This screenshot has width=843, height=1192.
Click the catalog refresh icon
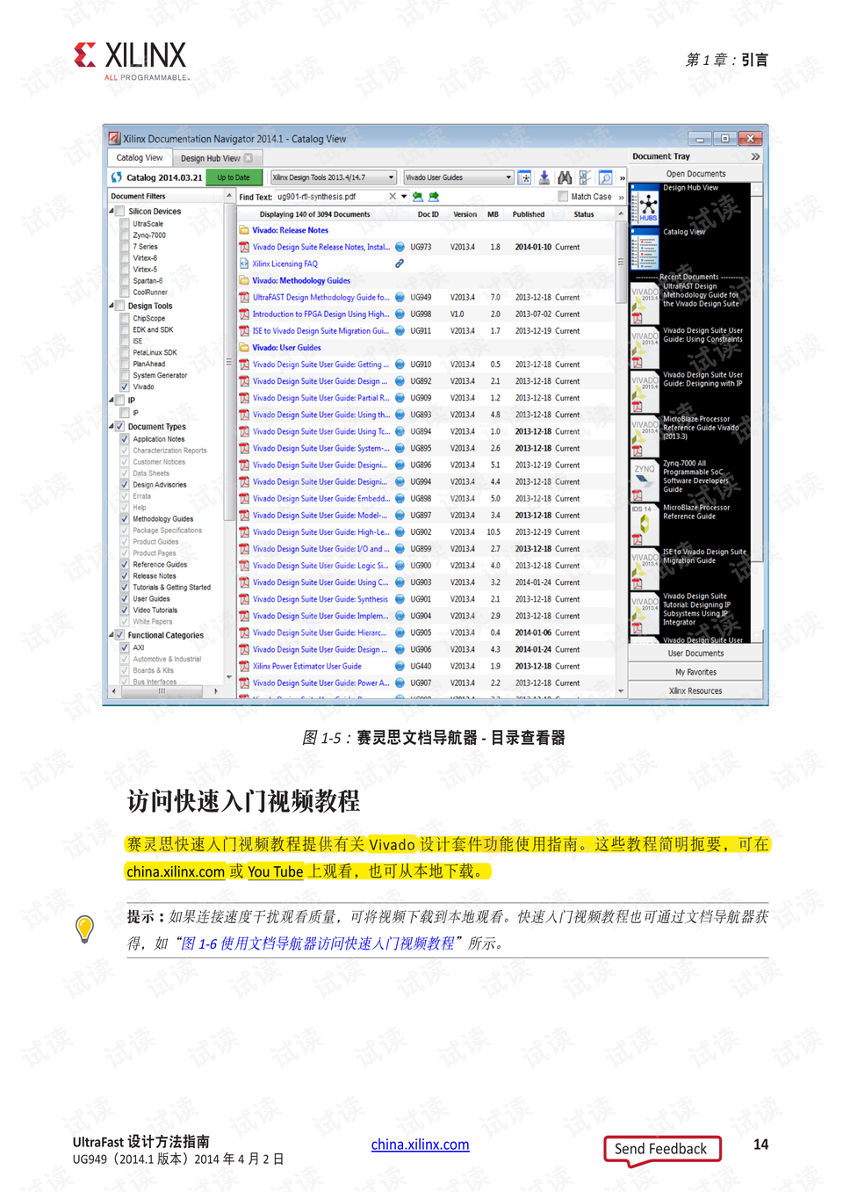coord(117,177)
